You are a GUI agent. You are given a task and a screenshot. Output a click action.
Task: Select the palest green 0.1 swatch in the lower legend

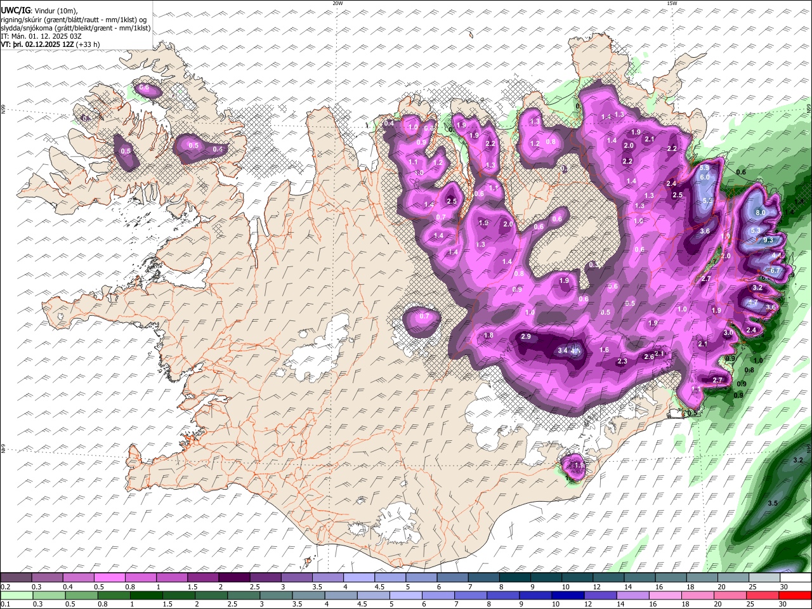(16, 596)
